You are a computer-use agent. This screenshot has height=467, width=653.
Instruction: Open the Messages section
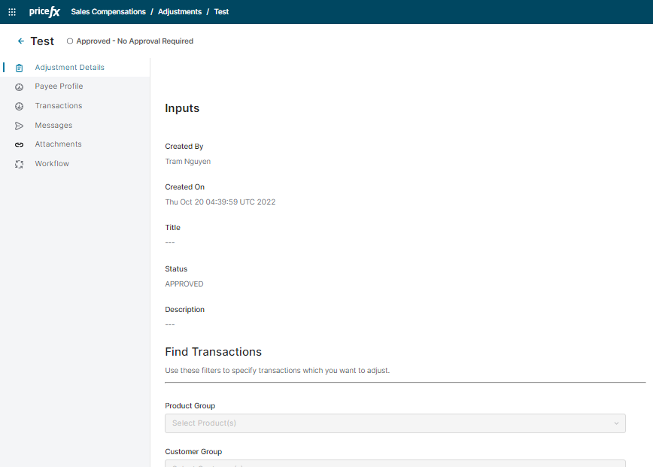tap(53, 126)
